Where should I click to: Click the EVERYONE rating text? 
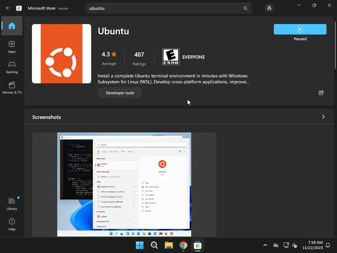tap(194, 57)
